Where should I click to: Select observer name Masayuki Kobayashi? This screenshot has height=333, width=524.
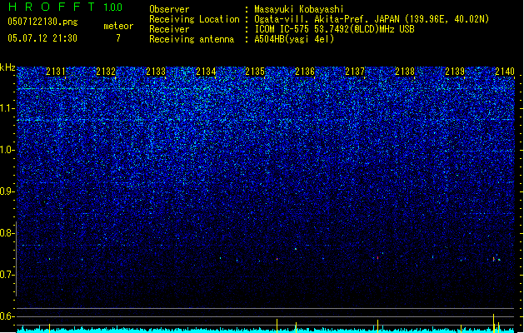[x=299, y=9]
